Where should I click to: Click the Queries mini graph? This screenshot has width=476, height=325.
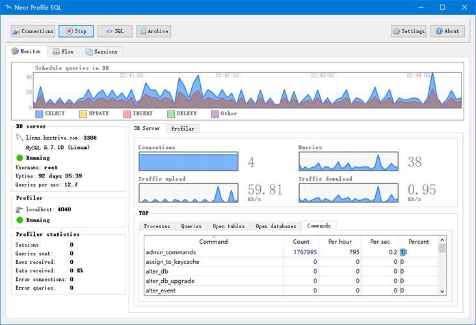[x=349, y=161]
